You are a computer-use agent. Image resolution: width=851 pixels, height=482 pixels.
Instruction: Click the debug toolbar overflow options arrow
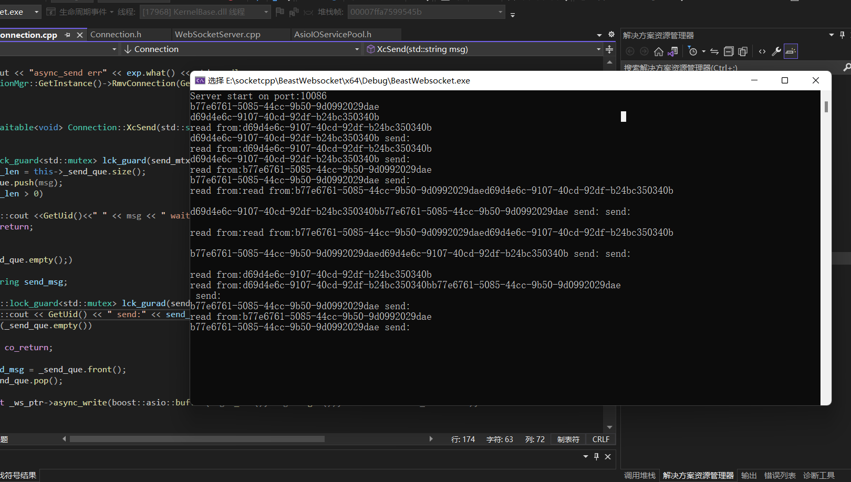513,15
